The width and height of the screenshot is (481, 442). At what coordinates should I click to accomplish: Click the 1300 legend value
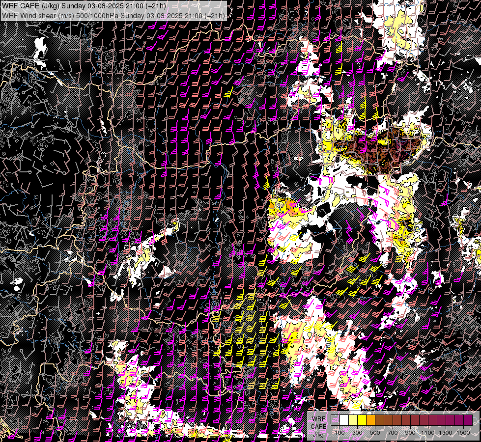[446, 433]
